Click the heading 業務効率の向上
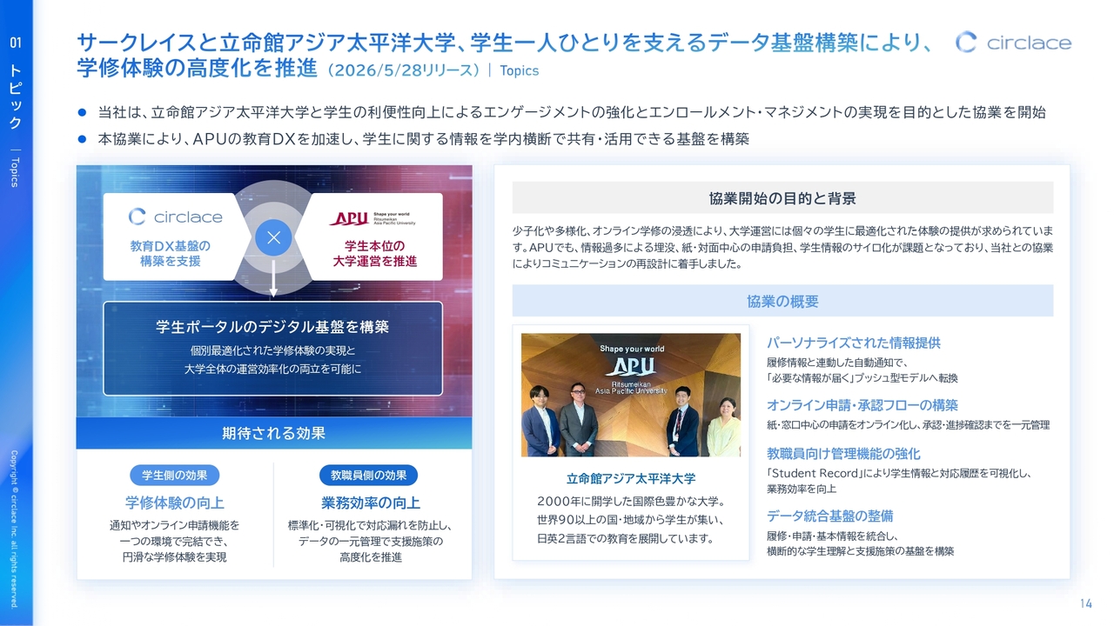Screen dimensions: 1114x626 [371, 503]
